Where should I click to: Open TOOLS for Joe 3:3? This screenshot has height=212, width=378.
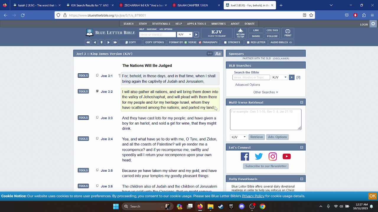83,118
